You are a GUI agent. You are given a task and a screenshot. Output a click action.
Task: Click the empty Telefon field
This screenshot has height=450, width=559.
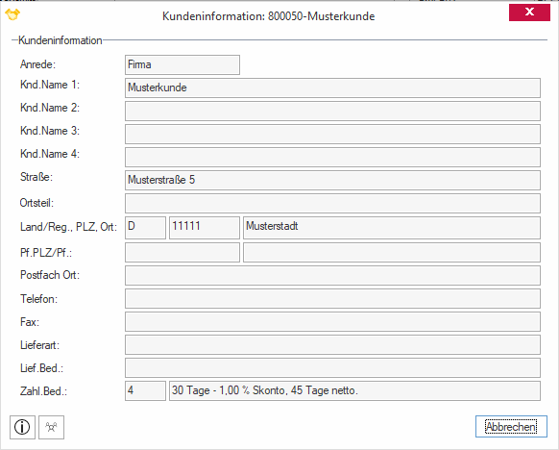(332, 299)
